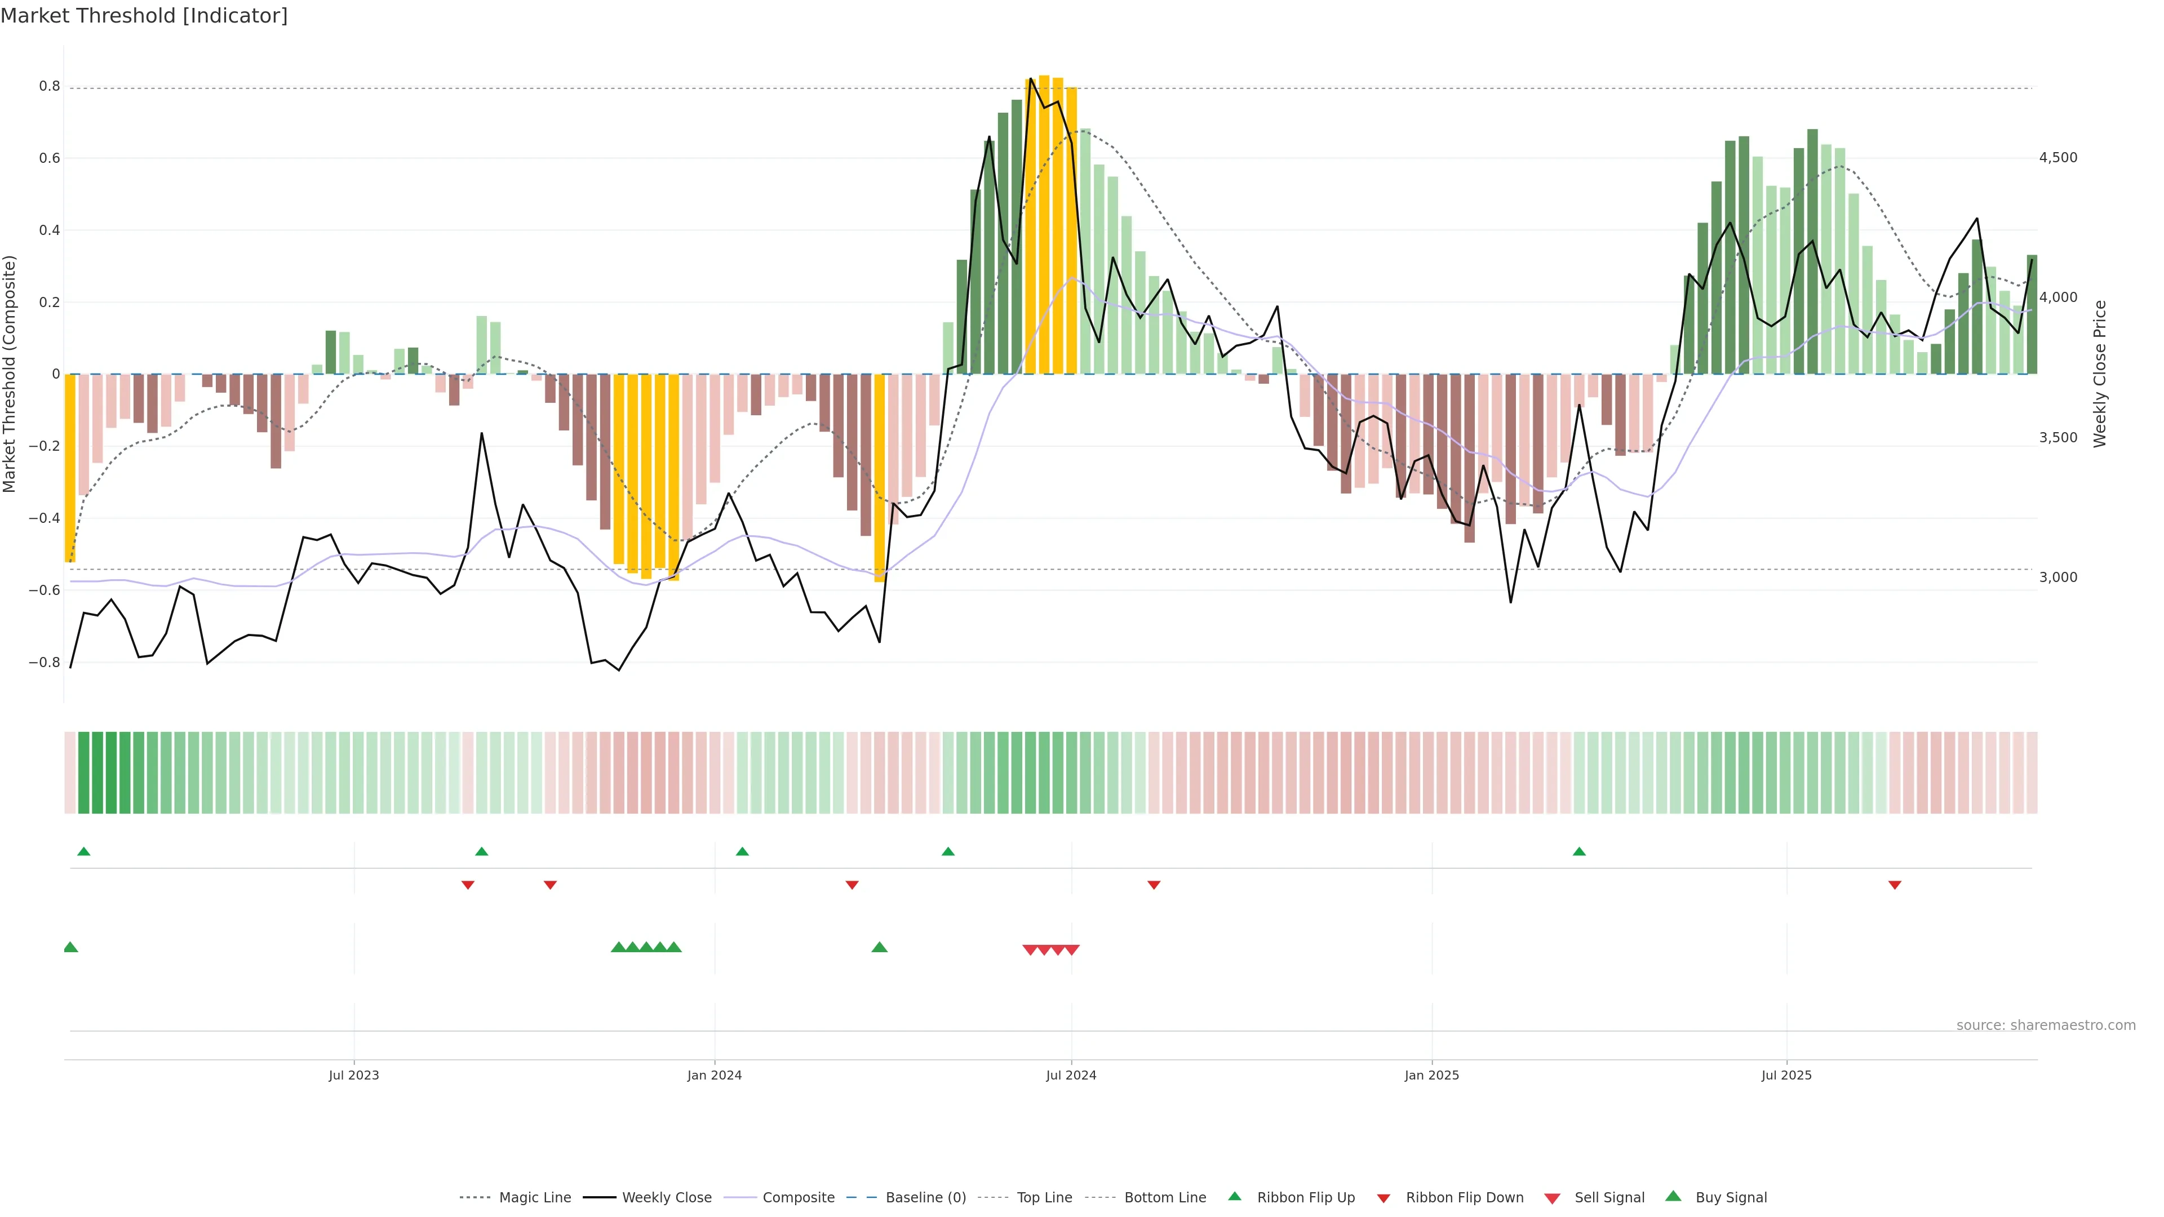Click the Ribbon Flip Up marker near April 2025

click(x=1579, y=852)
